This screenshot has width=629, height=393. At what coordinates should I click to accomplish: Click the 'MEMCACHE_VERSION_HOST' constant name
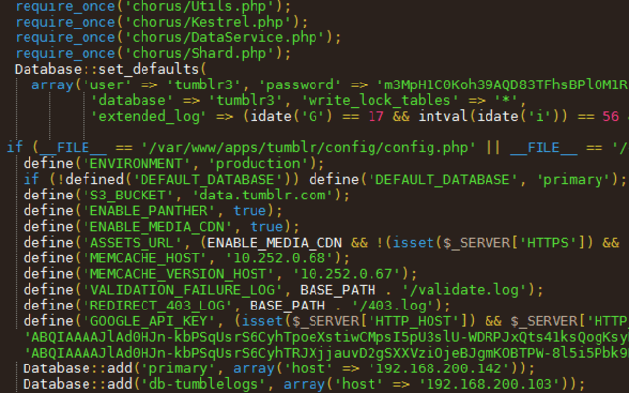(179, 274)
